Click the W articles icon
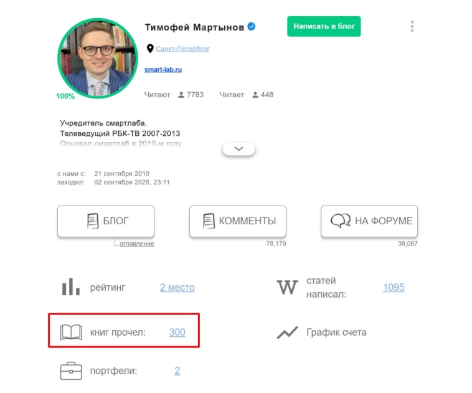The height and width of the screenshot is (393, 472). (x=287, y=287)
